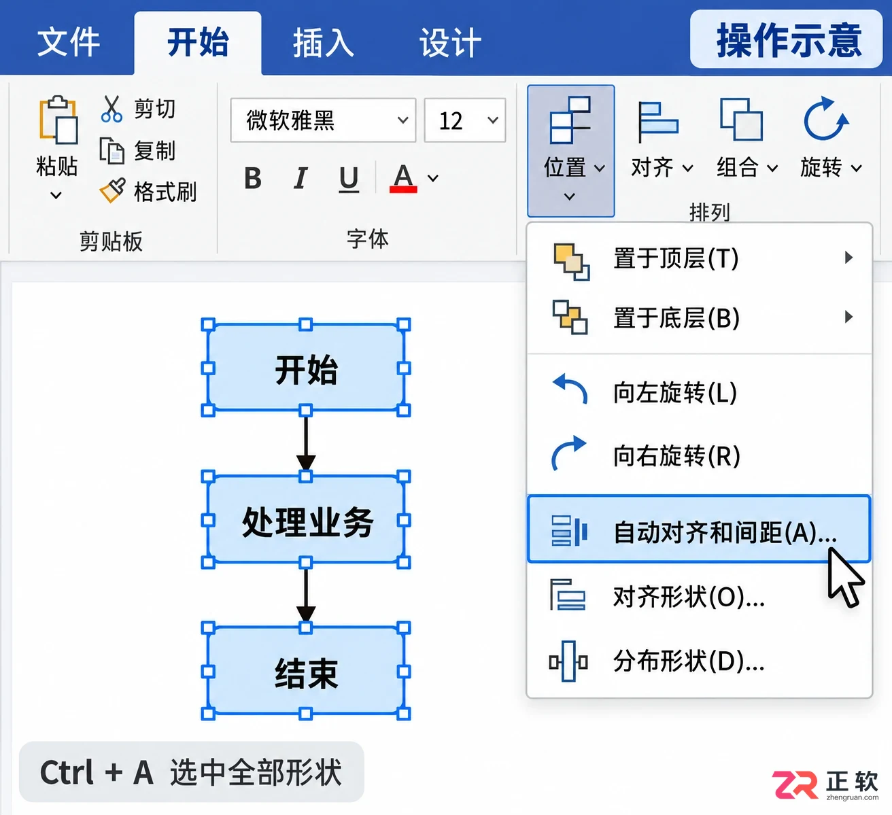Open the Position (位置) arrange icon
Viewport: 892px width, 815px height.
pyautogui.click(x=570, y=120)
